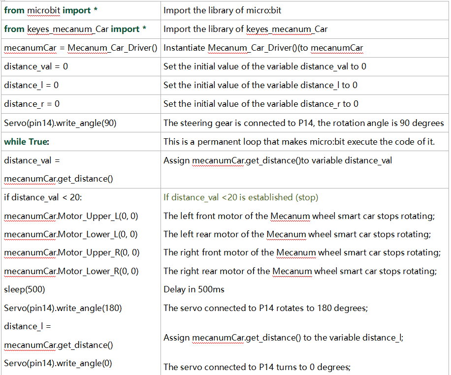Click green text 'If distance_val <20 is established (stop)'
The height and width of the screenshot is (375, 451).
point(241,197)
